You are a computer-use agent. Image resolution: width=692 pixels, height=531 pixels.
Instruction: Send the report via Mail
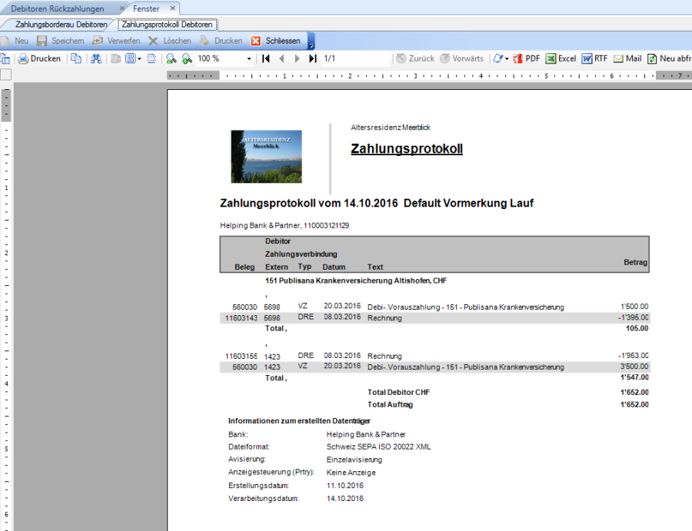pos(627,58)
